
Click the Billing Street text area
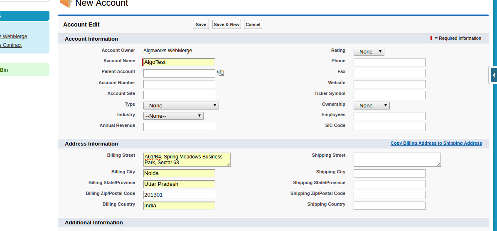coord(187,160)
